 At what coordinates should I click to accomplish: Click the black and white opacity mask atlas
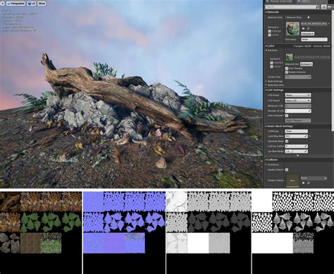pos(293,233)
